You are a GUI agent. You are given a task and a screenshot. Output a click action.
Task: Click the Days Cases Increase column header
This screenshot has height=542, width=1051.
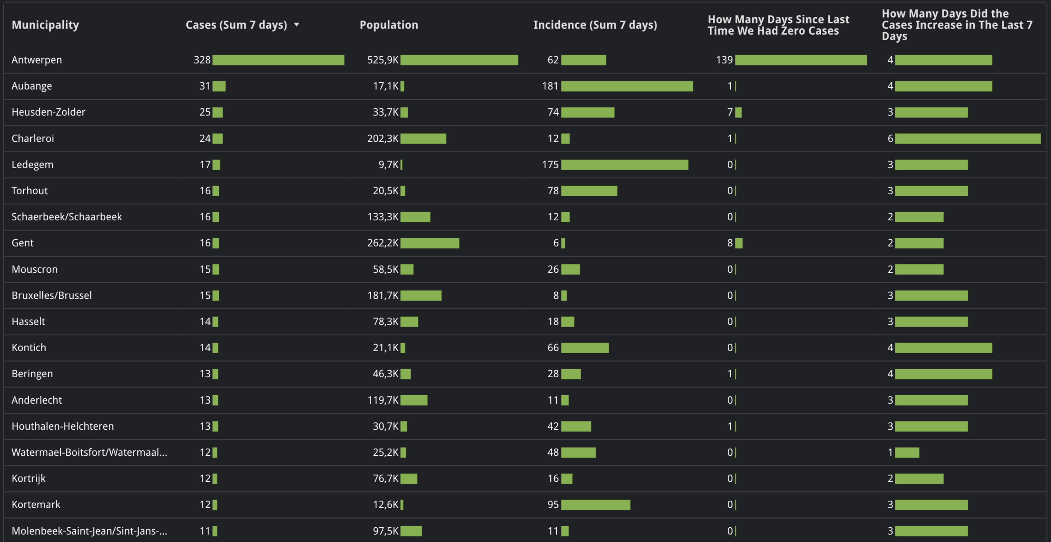[957, 25]
